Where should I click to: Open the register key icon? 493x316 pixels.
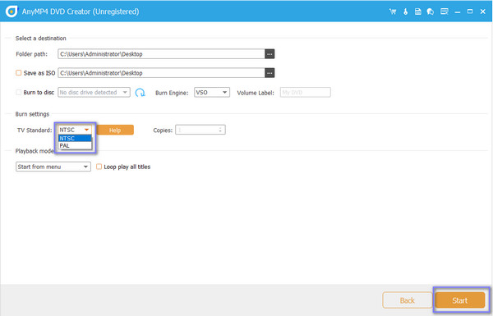click(x=406, y=11)
